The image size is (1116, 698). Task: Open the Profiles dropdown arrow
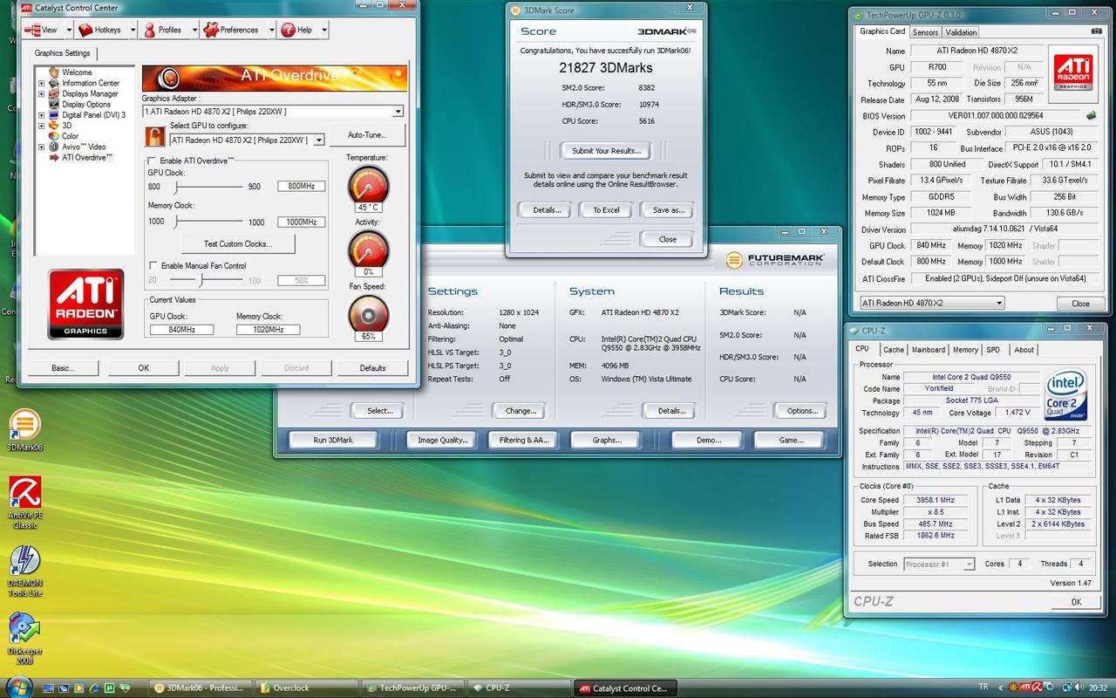click(194, 30)
